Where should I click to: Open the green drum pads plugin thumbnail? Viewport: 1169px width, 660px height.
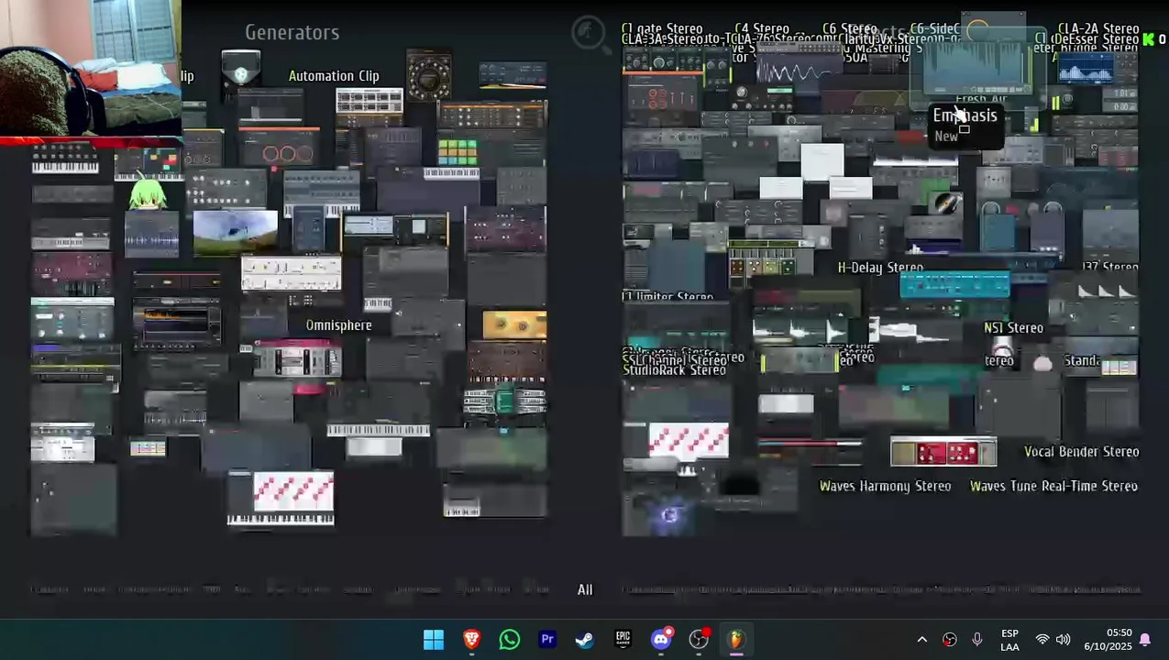click(458, 151)
